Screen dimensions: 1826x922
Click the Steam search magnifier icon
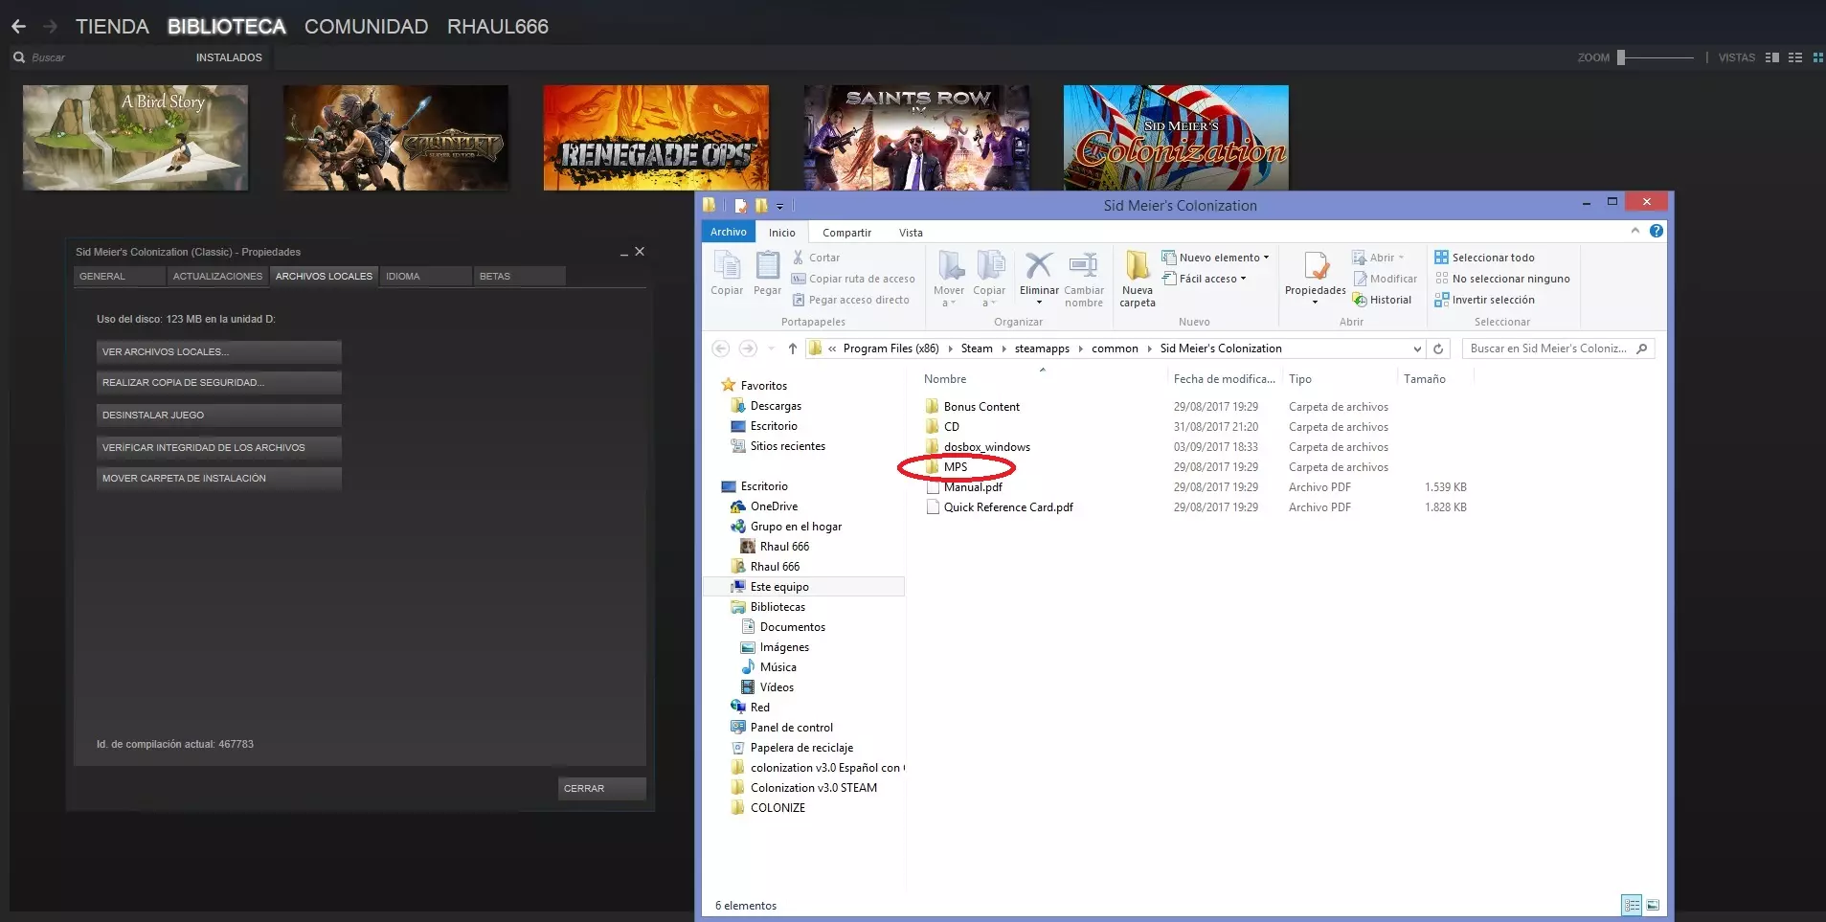19,57
